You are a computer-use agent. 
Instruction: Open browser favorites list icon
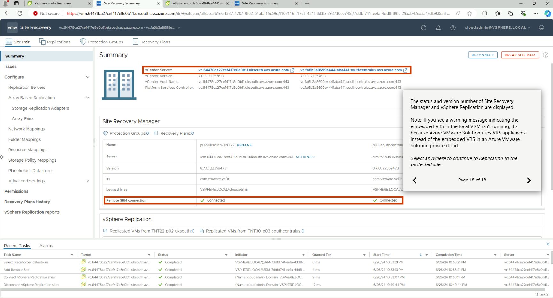pos(497,13)
